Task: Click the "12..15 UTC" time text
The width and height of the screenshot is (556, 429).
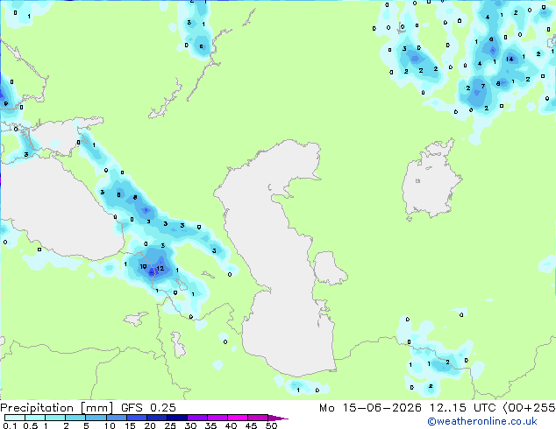Action: (x=462, y=408)
